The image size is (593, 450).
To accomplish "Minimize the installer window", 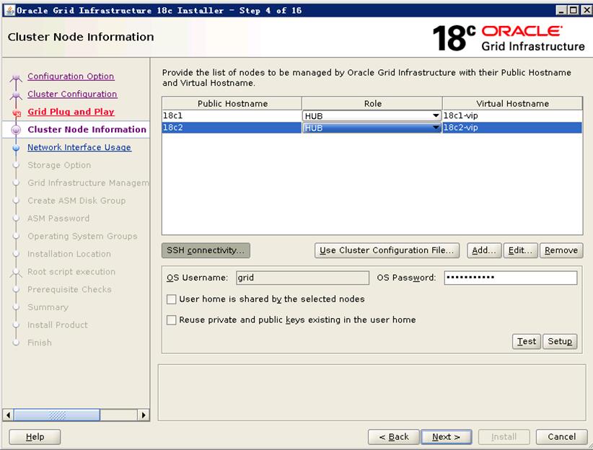I will point(561,11).
